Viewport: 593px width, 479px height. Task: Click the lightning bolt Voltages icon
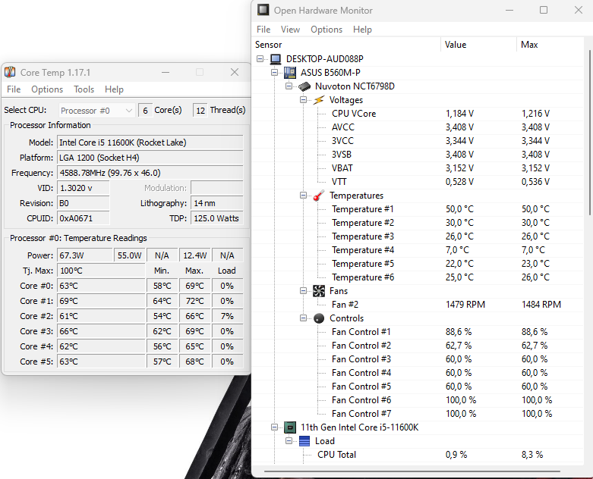[319, 99]
